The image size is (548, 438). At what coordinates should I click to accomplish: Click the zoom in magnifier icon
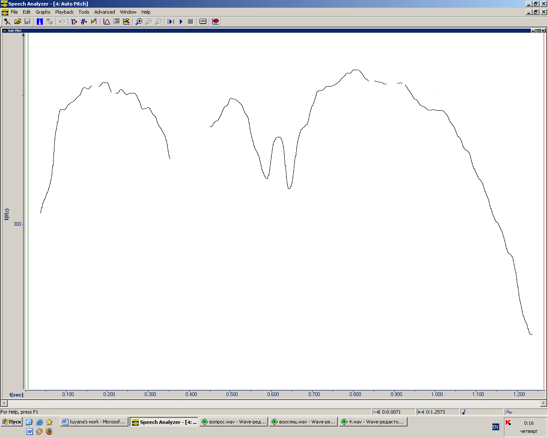coord(139,21)
